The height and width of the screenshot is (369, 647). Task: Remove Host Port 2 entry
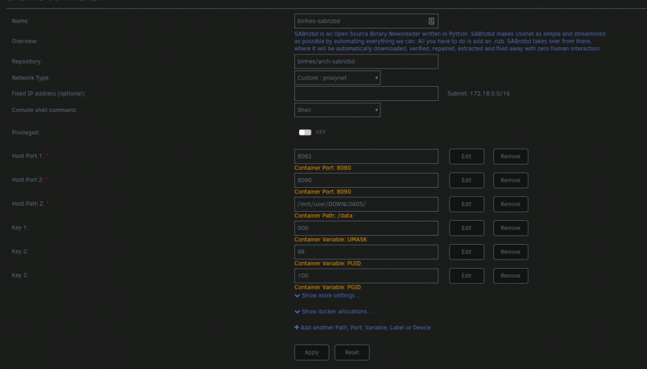point(510,181)
